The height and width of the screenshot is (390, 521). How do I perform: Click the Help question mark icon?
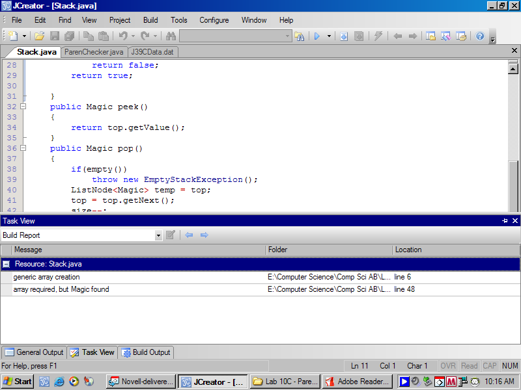tap(480, 36)
